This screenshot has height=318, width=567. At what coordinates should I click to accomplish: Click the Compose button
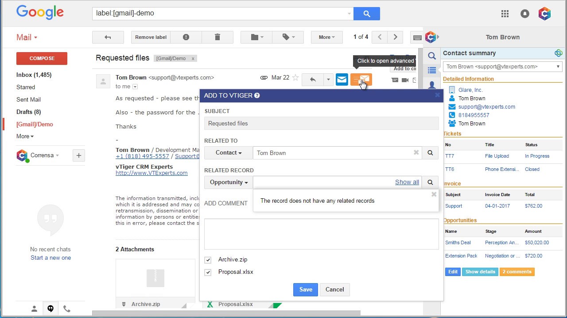pyautogui.click(x=42, y=58)
